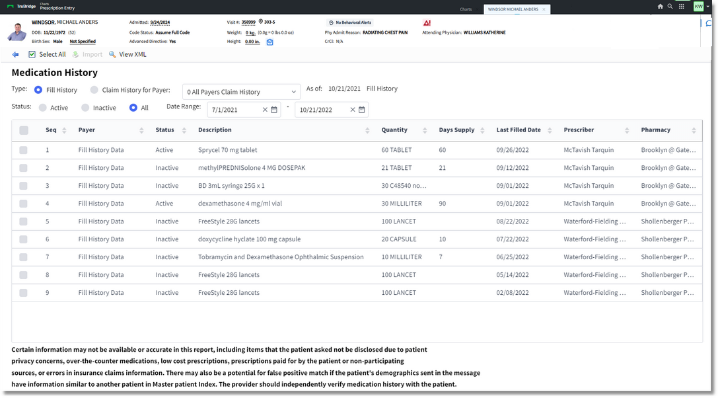Sort by the Description column arrows

pos(367,130)
